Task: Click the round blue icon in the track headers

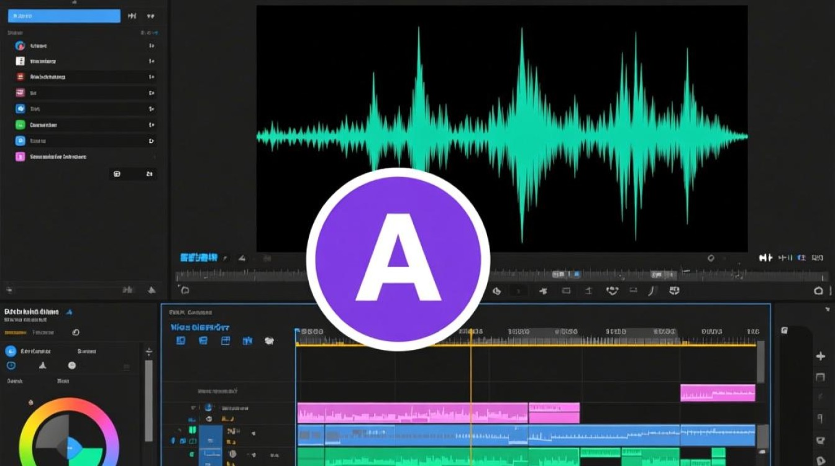Action: (x=209, y=408)
